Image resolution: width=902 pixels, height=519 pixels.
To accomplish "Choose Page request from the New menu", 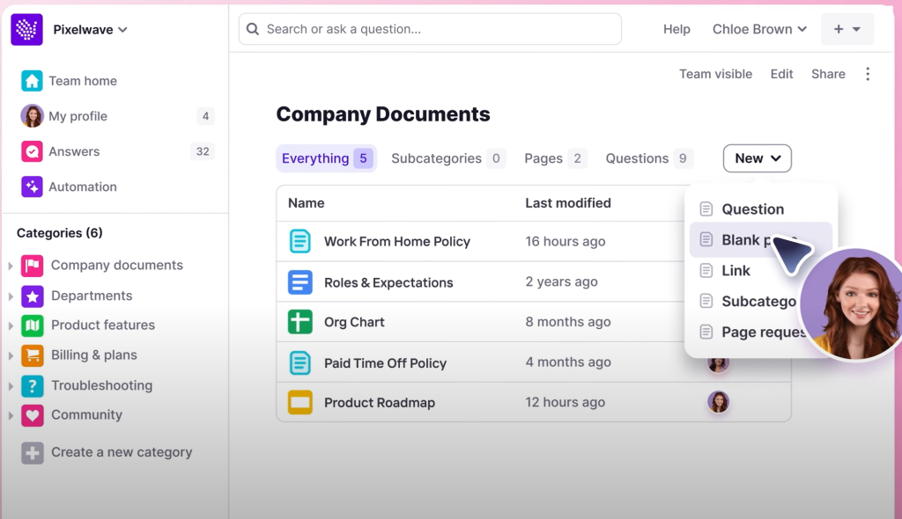I will 750,333.
